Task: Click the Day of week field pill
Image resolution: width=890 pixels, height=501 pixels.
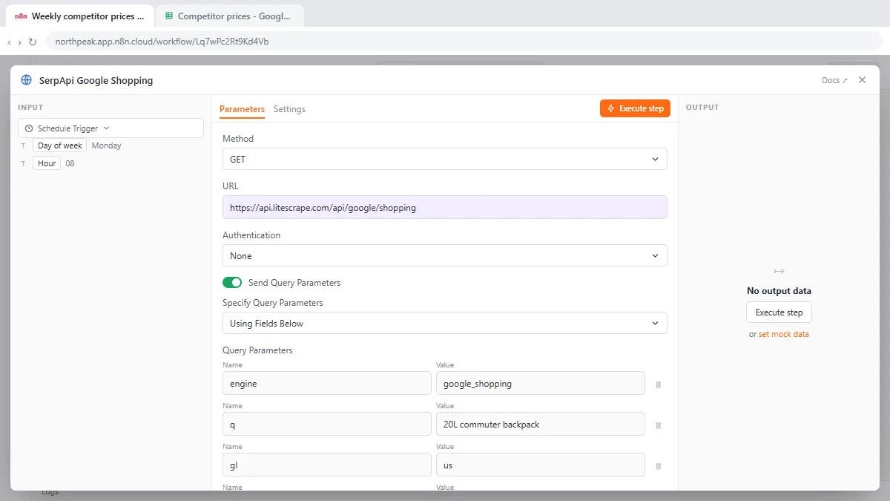Action: [x=59, y=145]
